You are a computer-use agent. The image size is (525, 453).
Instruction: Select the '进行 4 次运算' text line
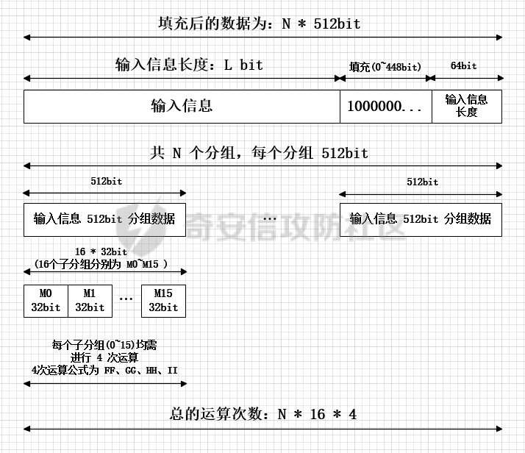coord(104,357)
